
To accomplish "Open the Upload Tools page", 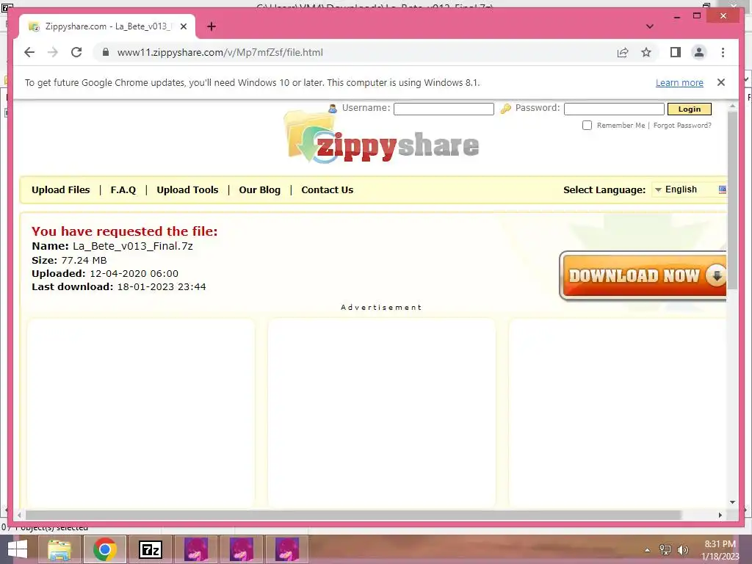I will coord(187,190).
